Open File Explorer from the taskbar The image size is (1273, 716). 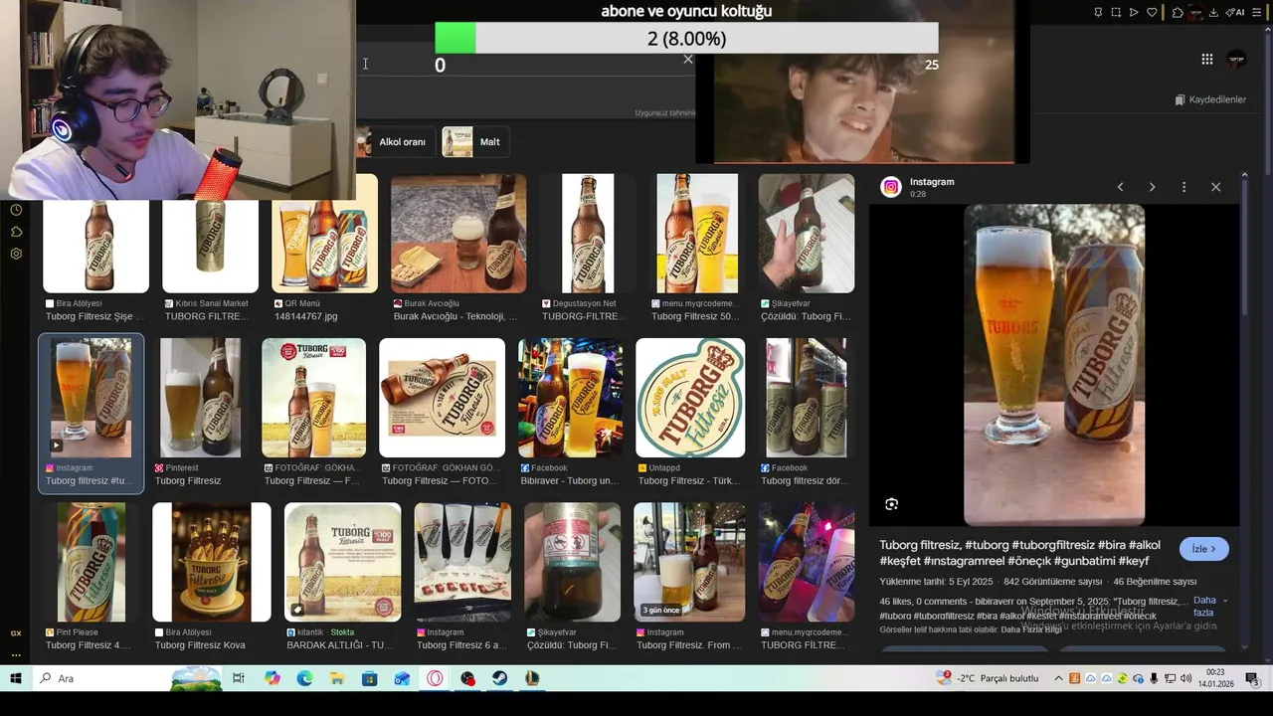(x=337, y=678)
